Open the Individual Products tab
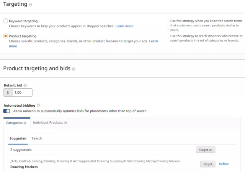Viewport: 245px width, 172px height. tap(48, 123)
